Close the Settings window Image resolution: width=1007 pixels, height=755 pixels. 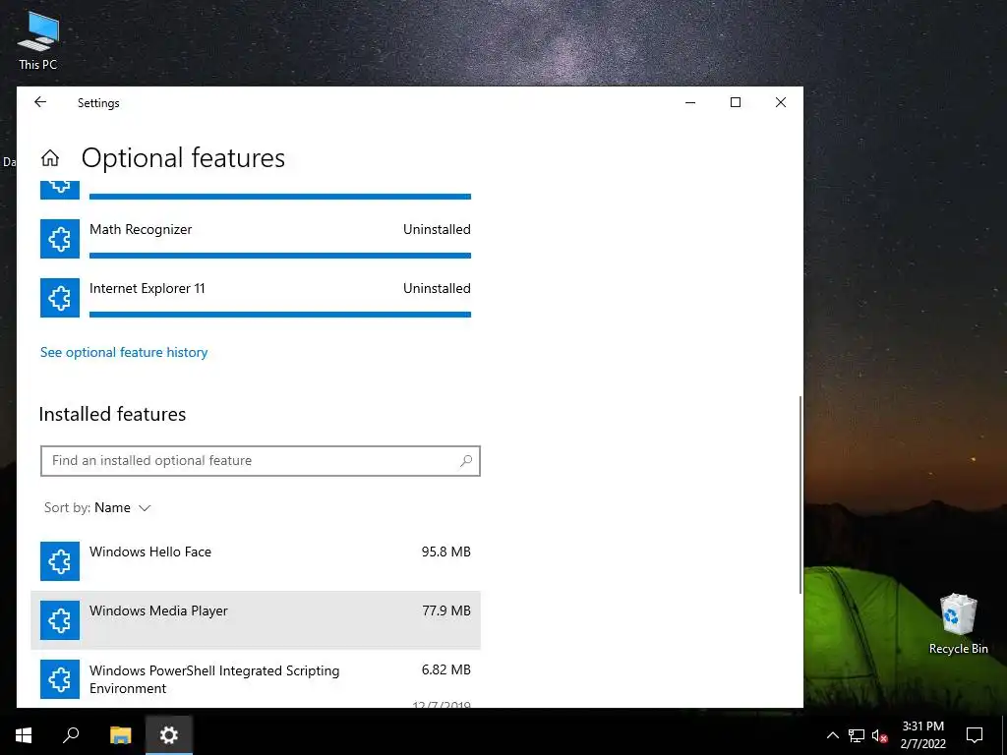(780, 102)
